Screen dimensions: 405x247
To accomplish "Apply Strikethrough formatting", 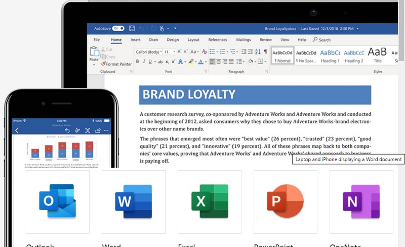I will pyautogui.click(x=160, y=62).
